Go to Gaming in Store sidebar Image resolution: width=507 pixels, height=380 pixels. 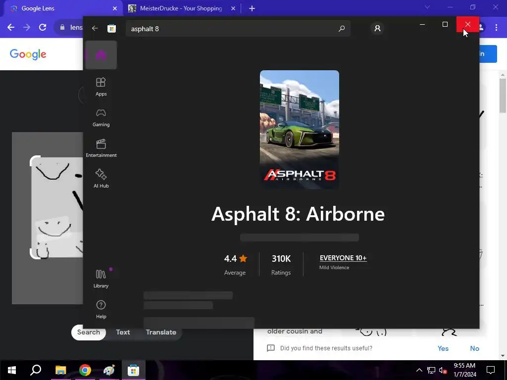tap(101, 118)
